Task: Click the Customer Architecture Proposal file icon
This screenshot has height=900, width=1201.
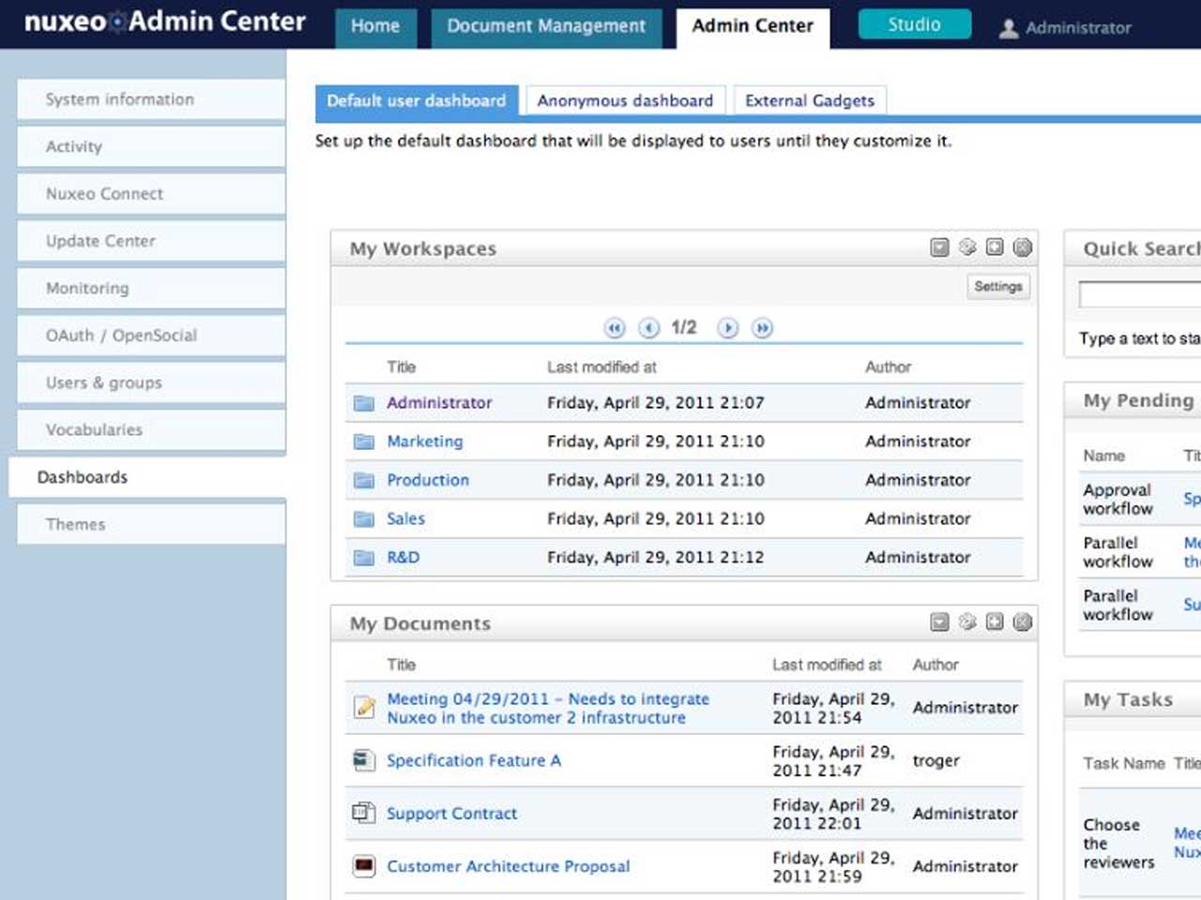Action: click(x=364, y=865)
